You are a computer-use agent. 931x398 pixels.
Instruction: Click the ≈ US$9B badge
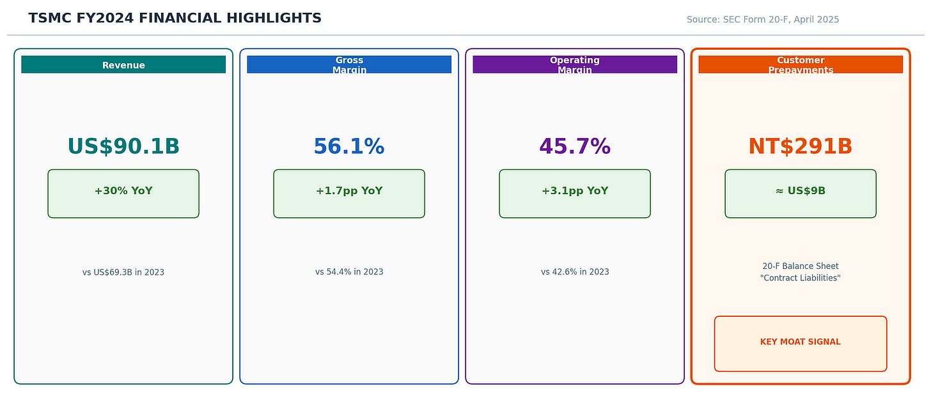(801, 194)
